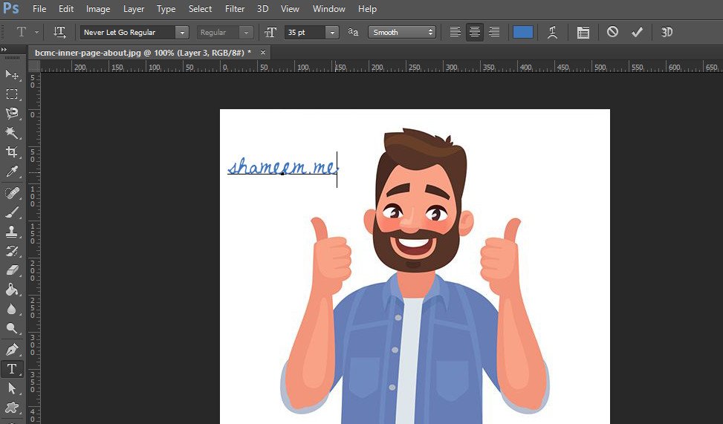
Task: Toggle right align text option
Action: [x=493, y=33]
